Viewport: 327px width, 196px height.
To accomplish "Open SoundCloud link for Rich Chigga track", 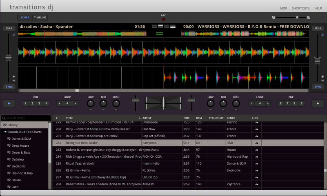I will point(256,156).
